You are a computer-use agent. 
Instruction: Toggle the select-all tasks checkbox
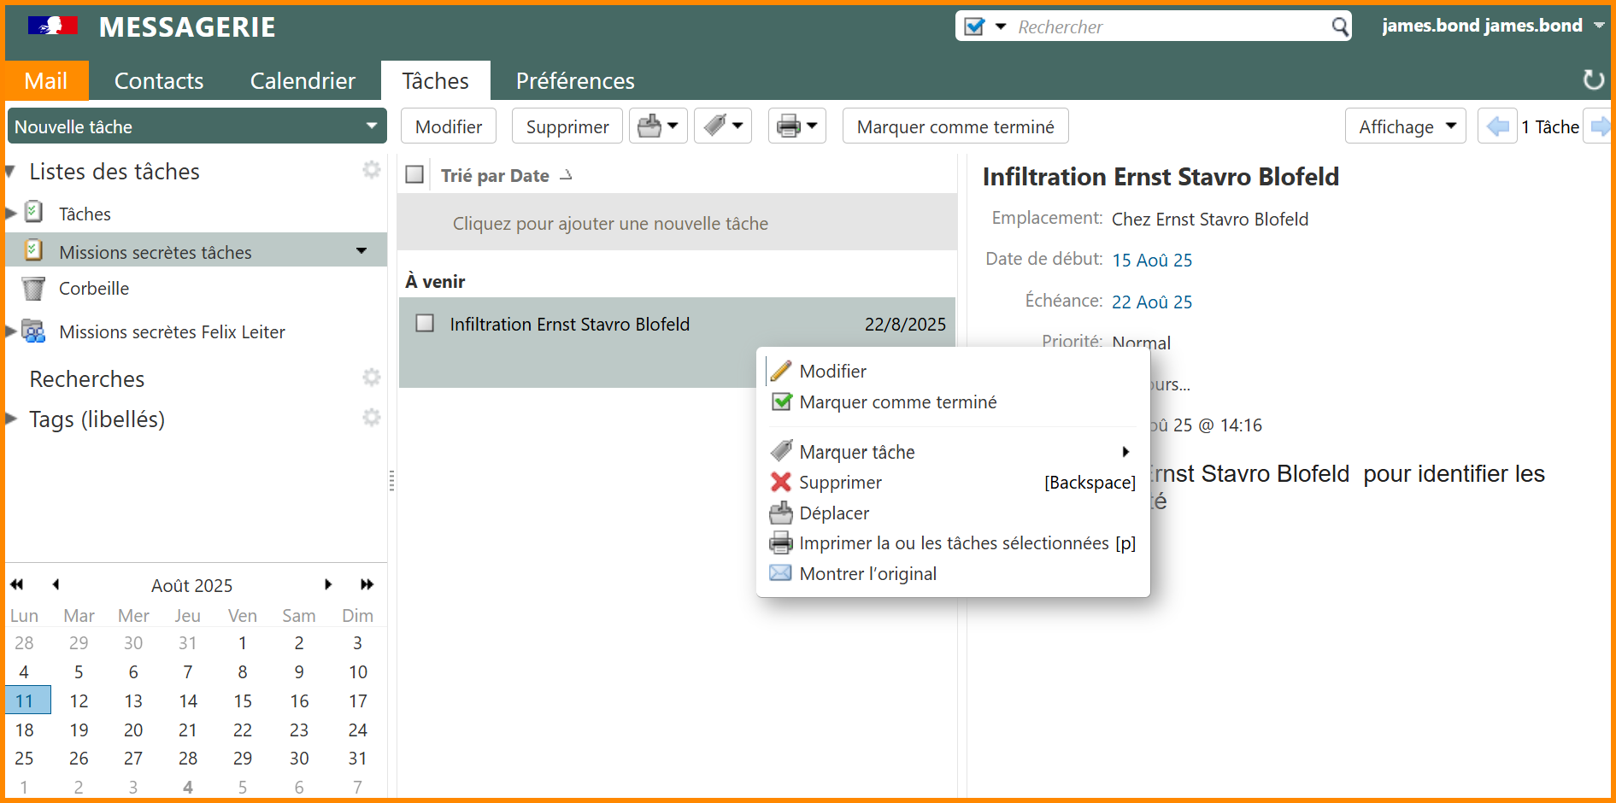click(414, 175)
